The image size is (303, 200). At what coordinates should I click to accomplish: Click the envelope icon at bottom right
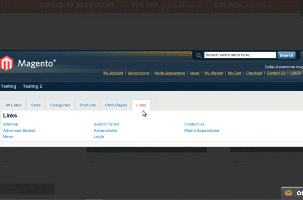pos(289,193)
